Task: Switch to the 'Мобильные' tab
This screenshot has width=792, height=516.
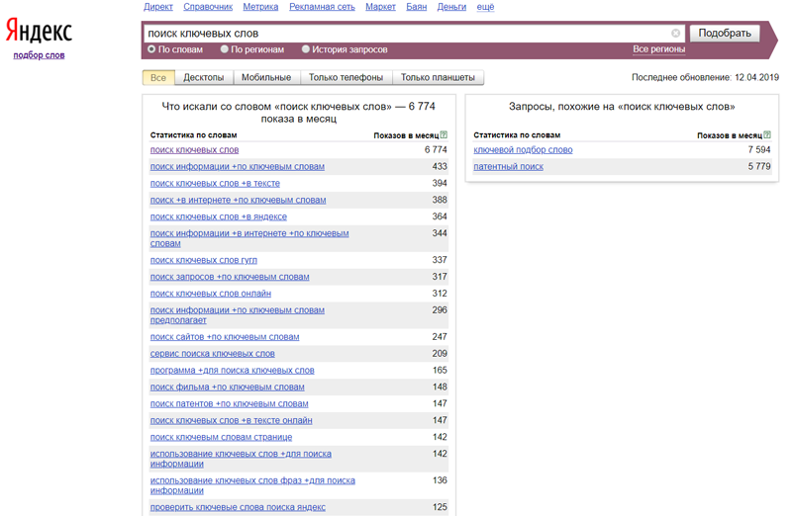Action: click(266, 77)
